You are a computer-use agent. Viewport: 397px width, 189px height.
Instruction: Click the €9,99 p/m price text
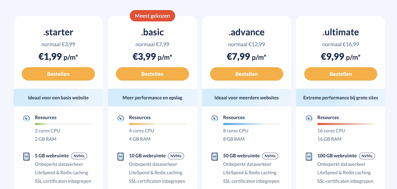(x=341, y=56)
